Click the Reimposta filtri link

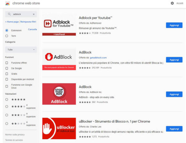[x=28, y=22]
